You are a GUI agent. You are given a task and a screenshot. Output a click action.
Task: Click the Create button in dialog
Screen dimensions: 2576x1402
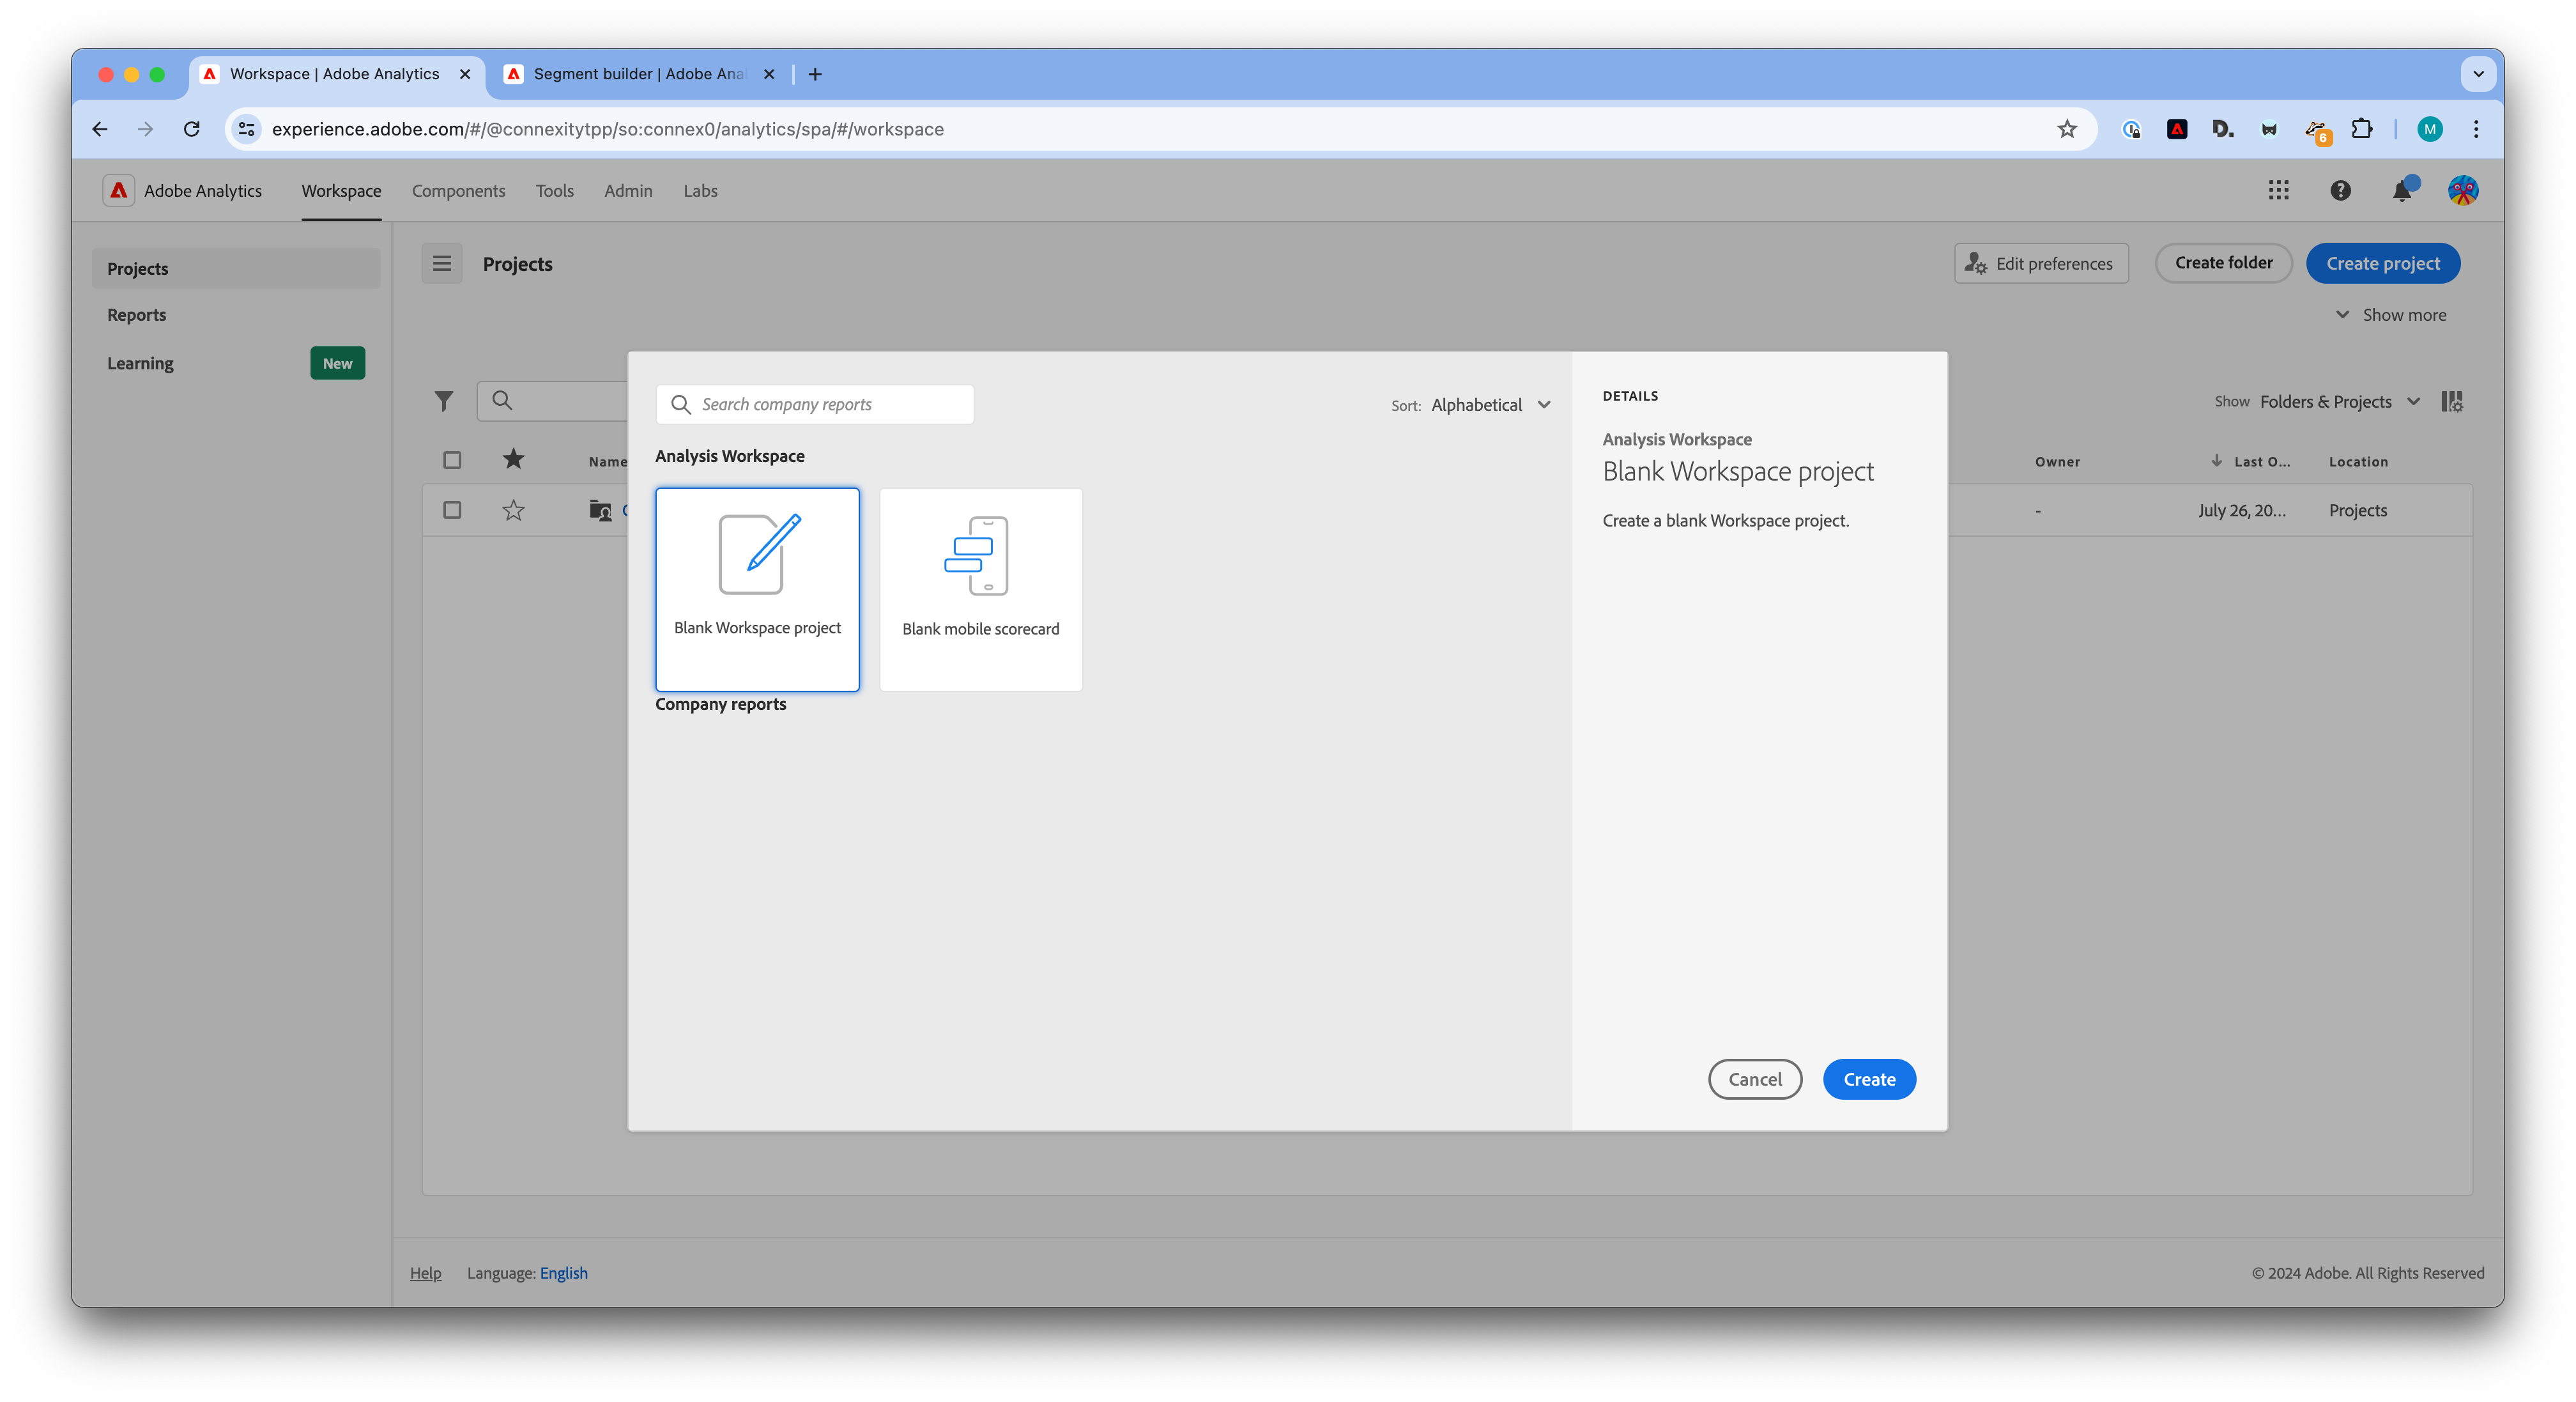pyautogui.click(x=1869, y=1079)
